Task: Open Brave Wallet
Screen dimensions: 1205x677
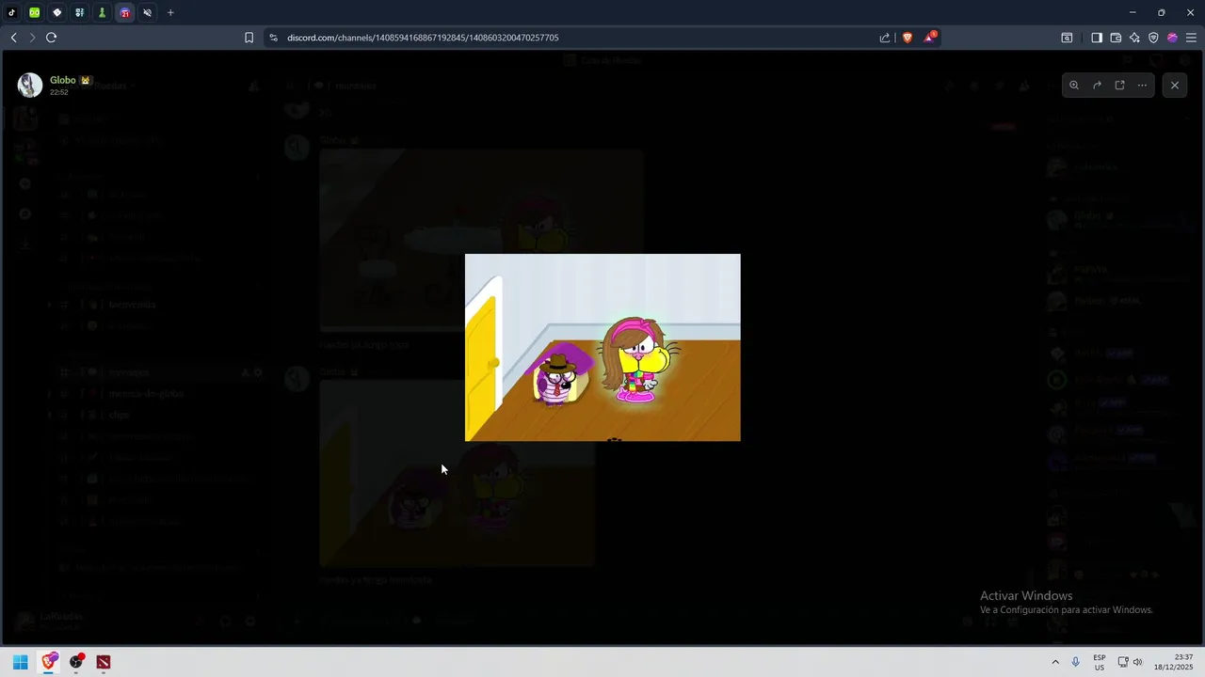Action: 1116,38
